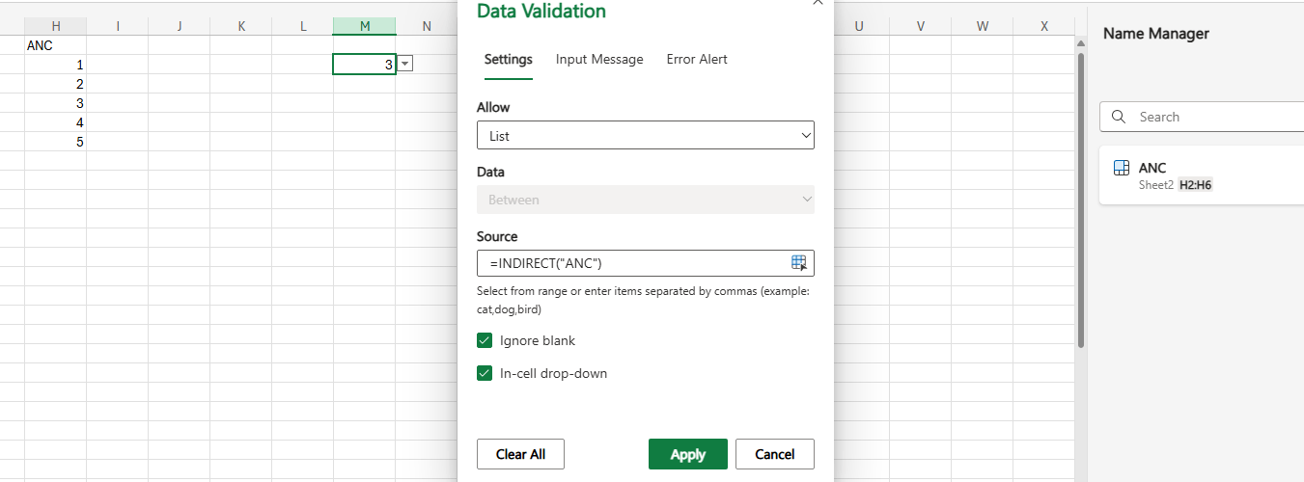The image size is (1304, 482).
Task: Click cell H5 containing value 4
Action: pos(56,122)
